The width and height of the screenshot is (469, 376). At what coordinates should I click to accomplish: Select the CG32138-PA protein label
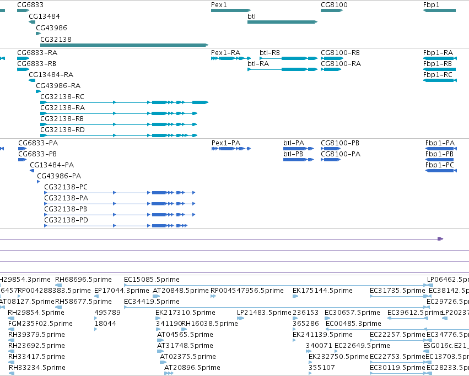tap(66, 198)
